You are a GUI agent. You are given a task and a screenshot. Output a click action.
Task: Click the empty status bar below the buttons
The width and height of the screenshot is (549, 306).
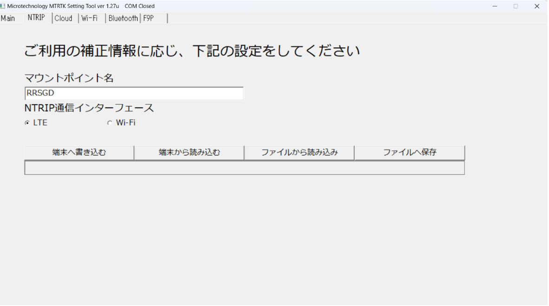tap(244, 168)
